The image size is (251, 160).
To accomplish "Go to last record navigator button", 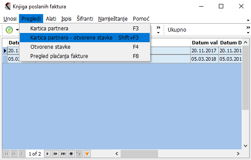I will [x=63, y=154].
